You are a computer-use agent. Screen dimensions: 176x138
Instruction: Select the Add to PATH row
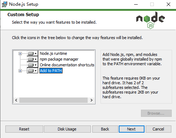pos(51,71)
